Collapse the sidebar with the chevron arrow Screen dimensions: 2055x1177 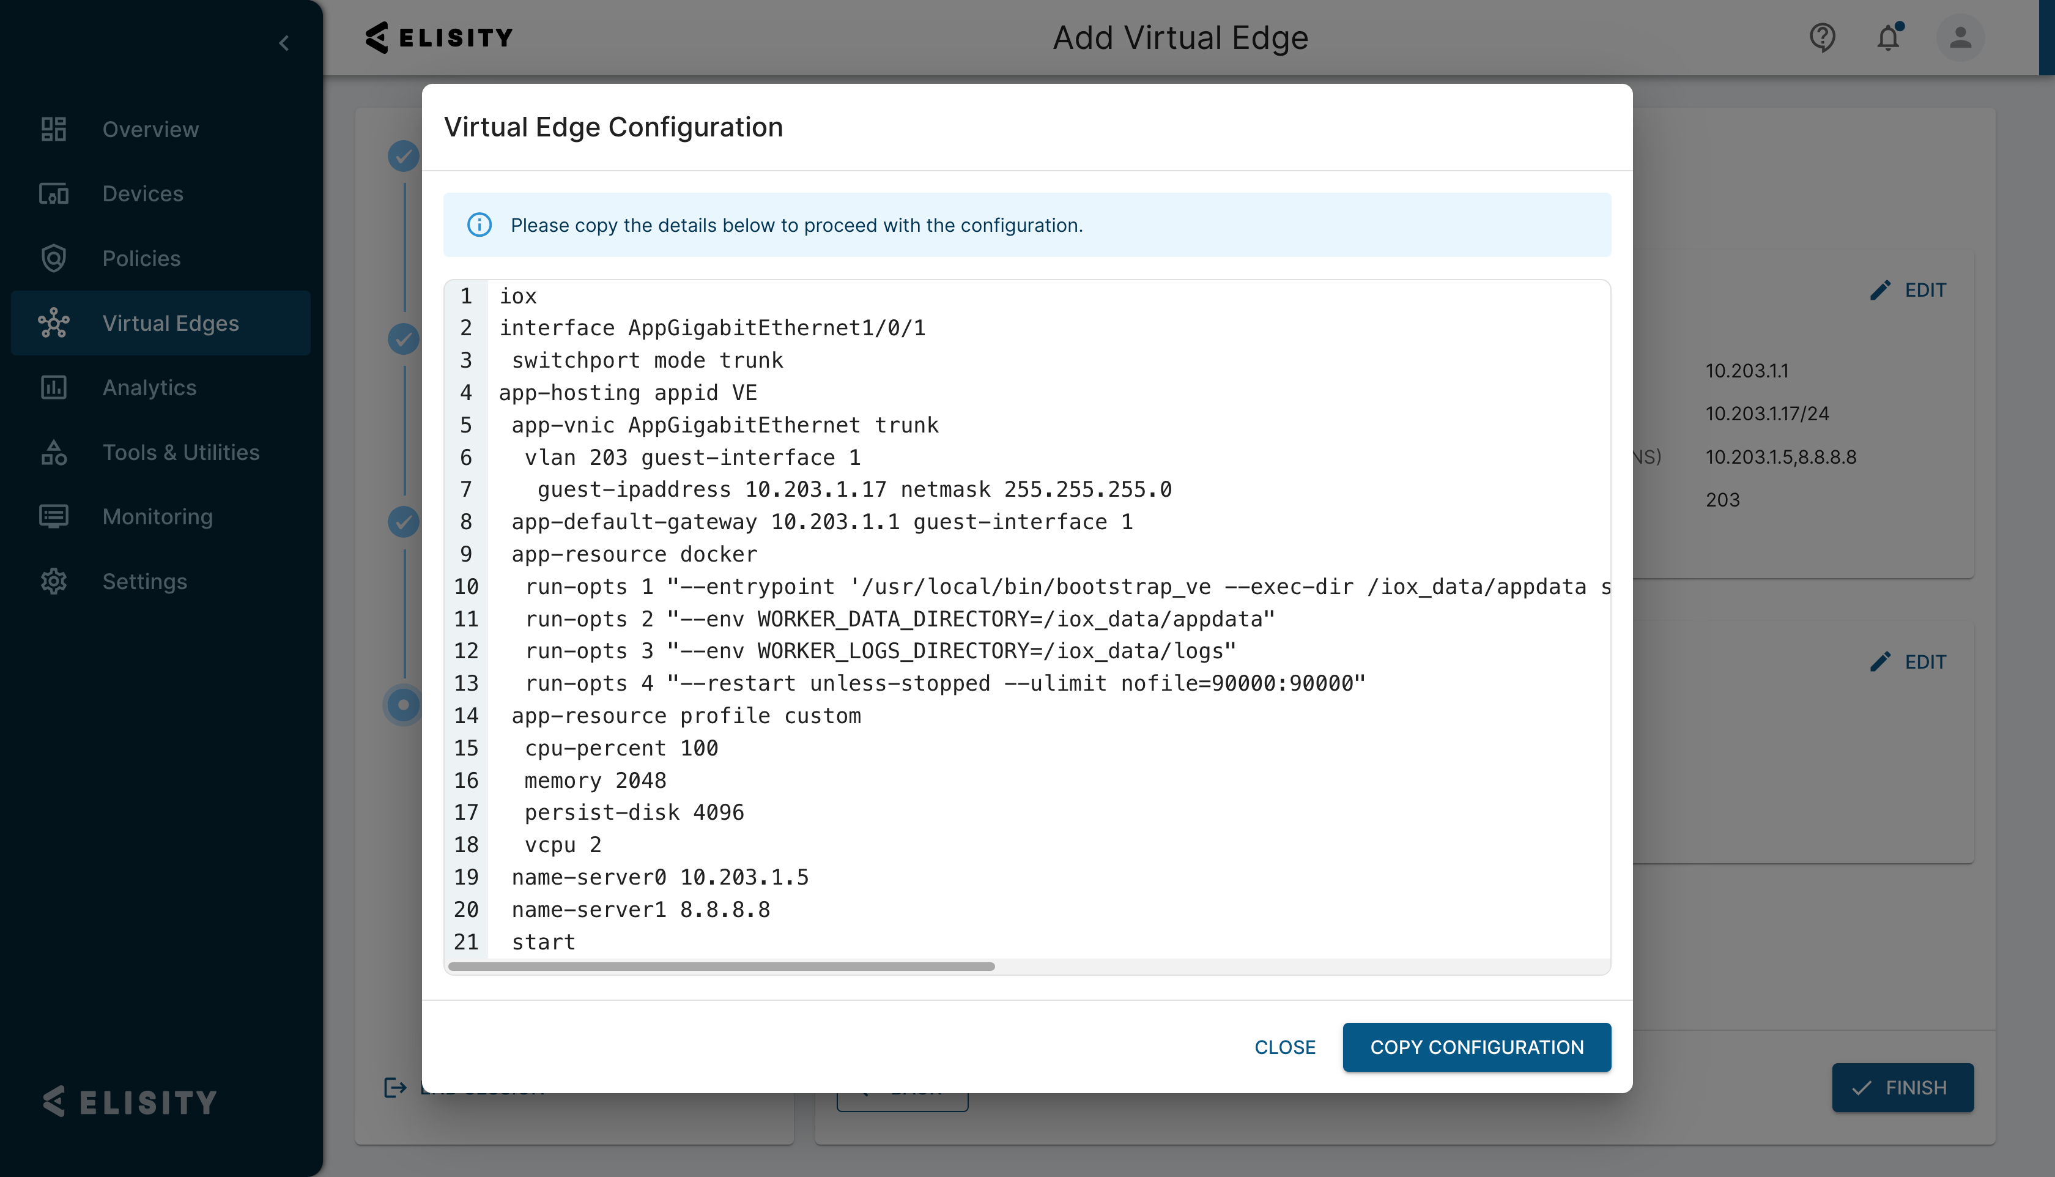pos(284,43)
